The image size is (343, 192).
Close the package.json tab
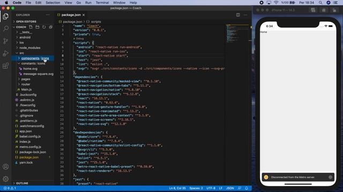84,15
